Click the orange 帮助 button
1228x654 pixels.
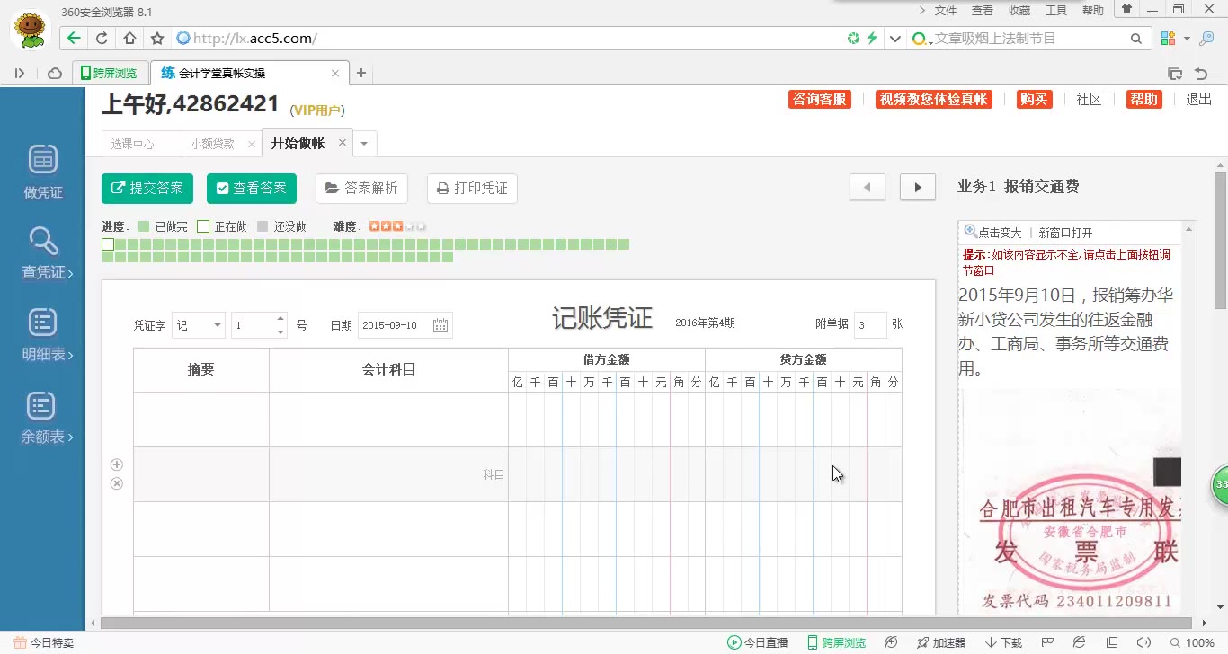tap(1143, 100)
